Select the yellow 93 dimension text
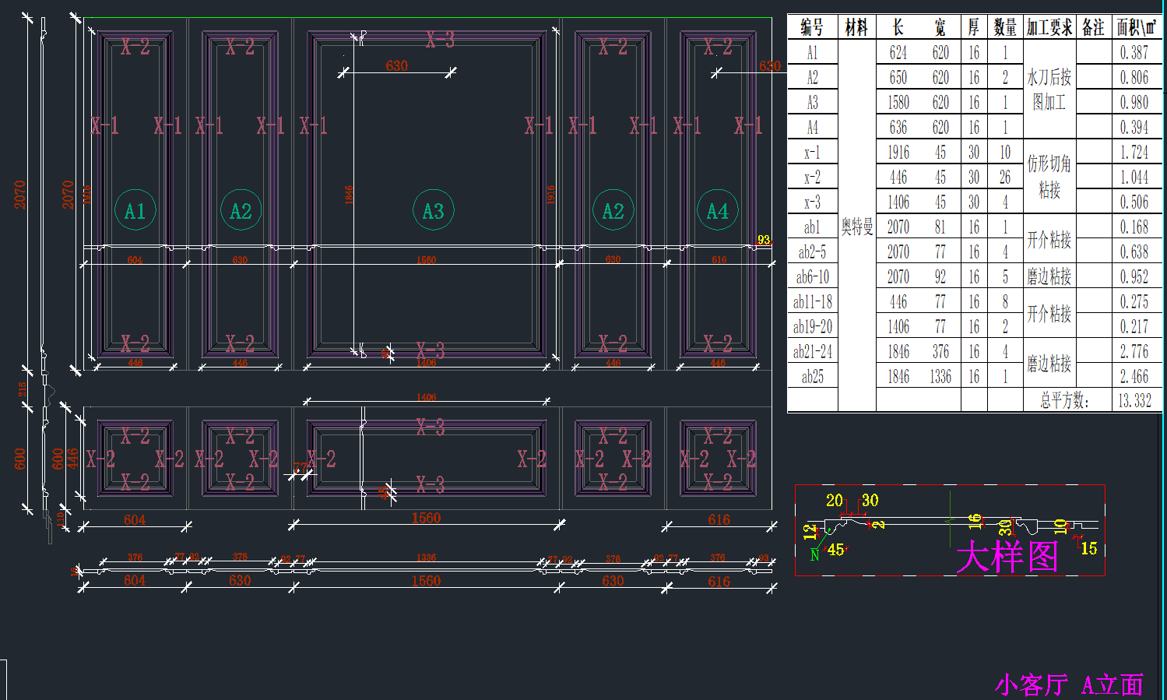This screenshot has height=700, width=1167. [x=763, y=240]
